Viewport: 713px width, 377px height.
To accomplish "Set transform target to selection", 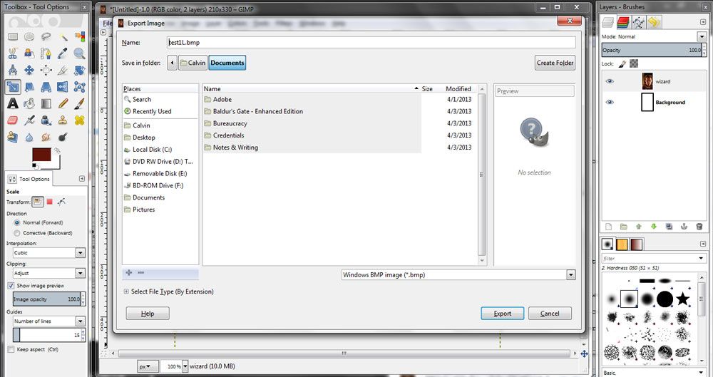I will 50,202.
